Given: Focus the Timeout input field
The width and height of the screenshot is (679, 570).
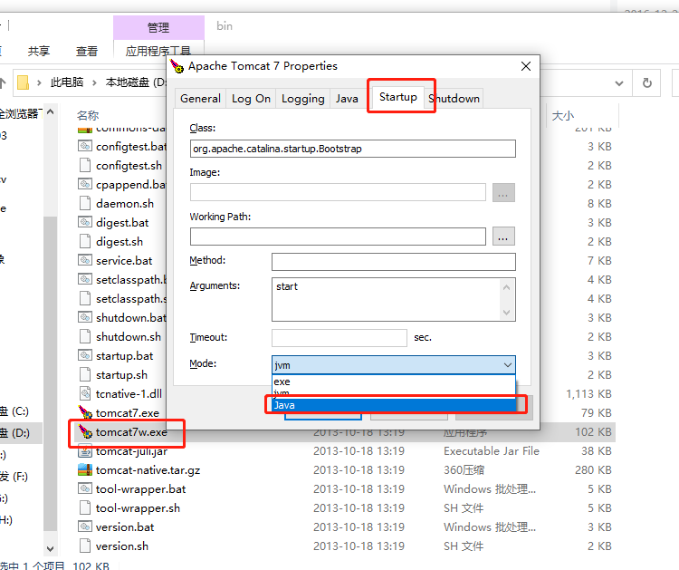Looking at the screenshot, I should point(339,338).
